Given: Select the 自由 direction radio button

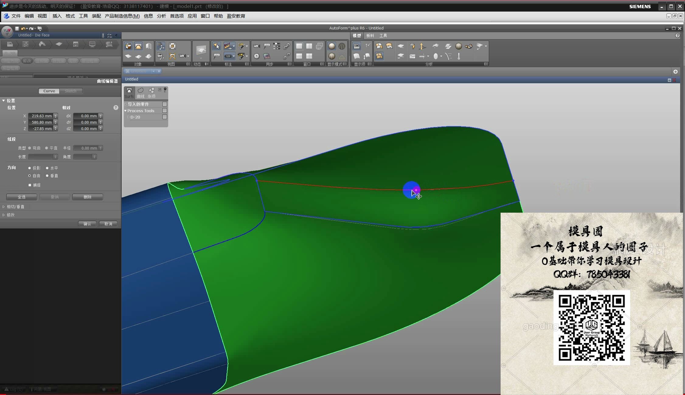Looking at the screenshot, I should 30,176.
